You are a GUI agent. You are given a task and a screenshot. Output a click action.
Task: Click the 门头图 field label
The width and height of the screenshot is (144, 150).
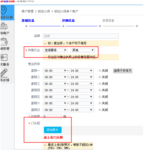point(35,123)
